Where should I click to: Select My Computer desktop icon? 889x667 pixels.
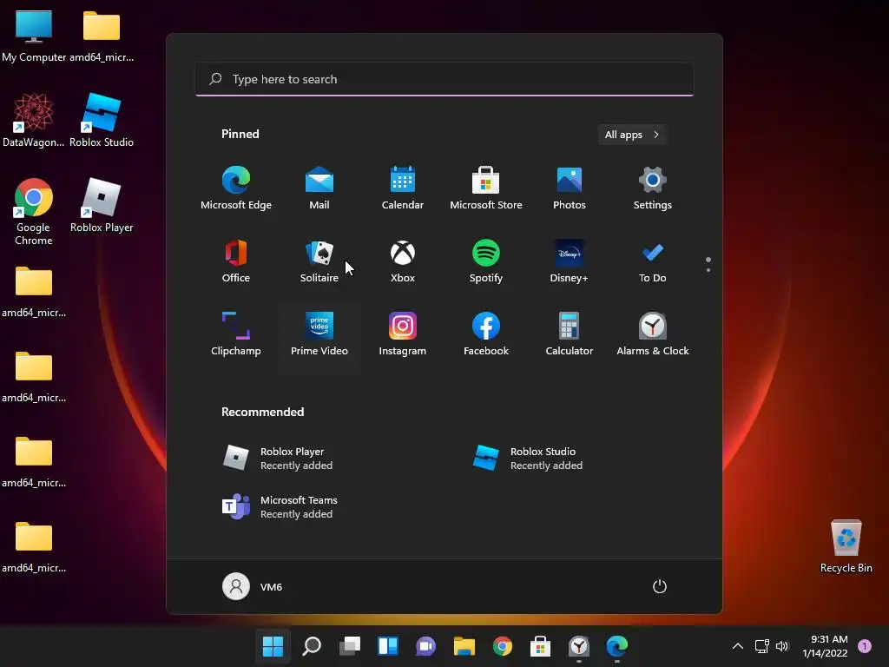pos(34,35)
